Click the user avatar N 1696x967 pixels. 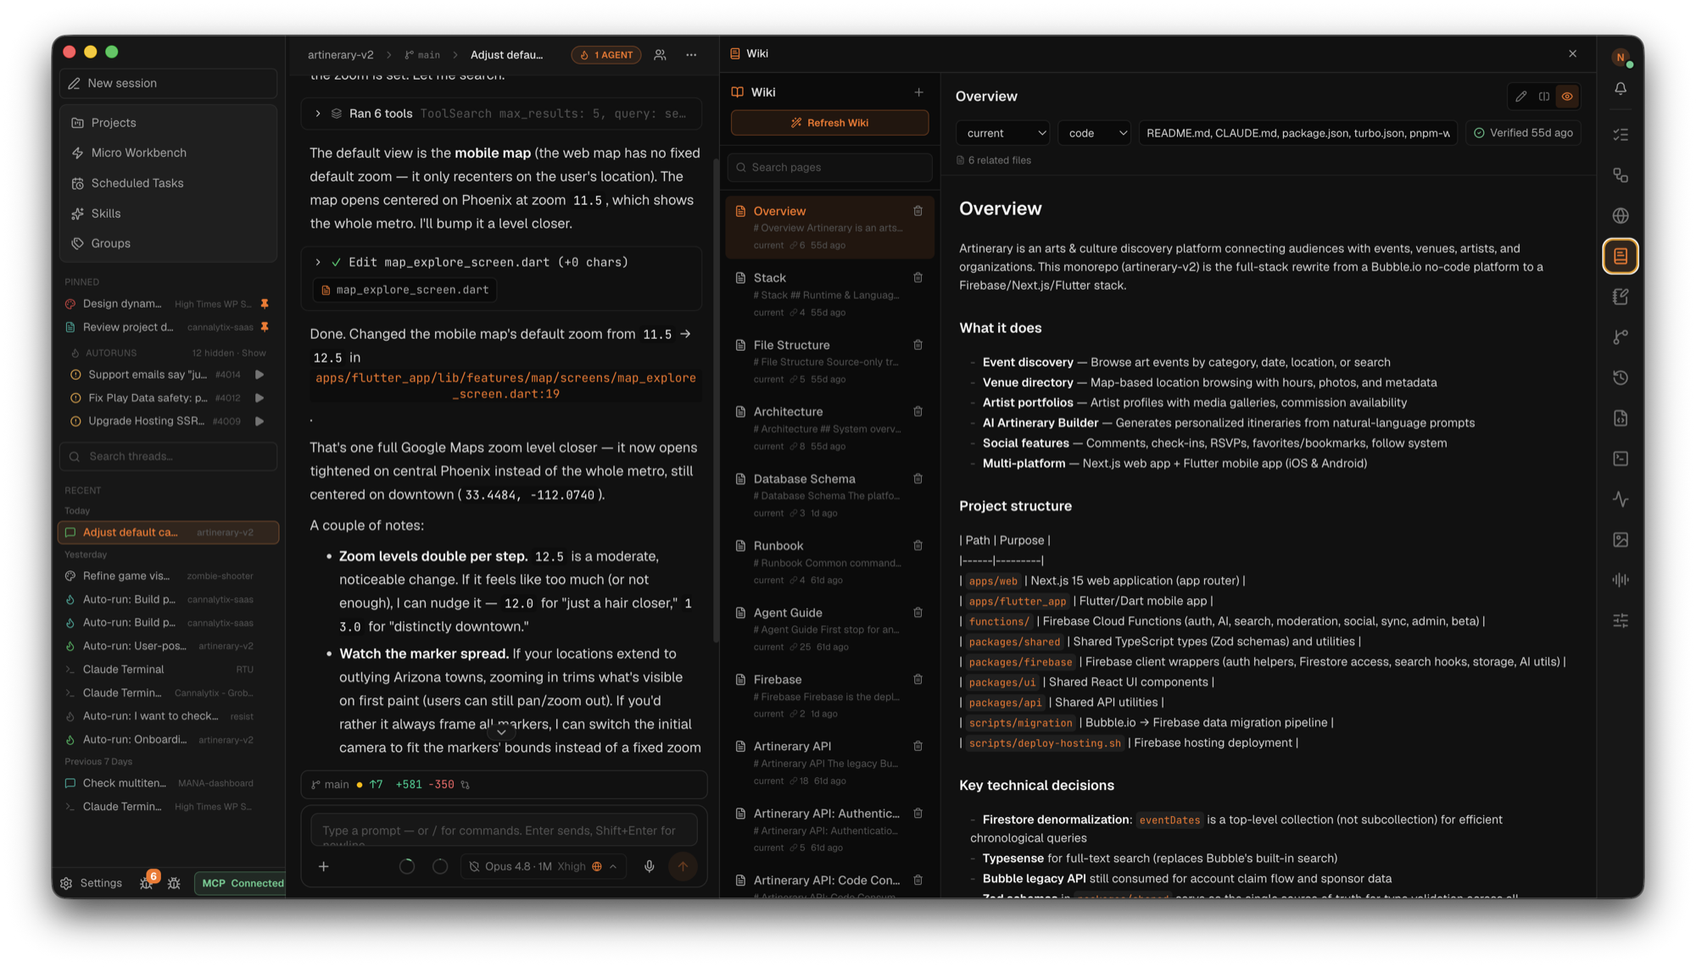[1620, 58]
